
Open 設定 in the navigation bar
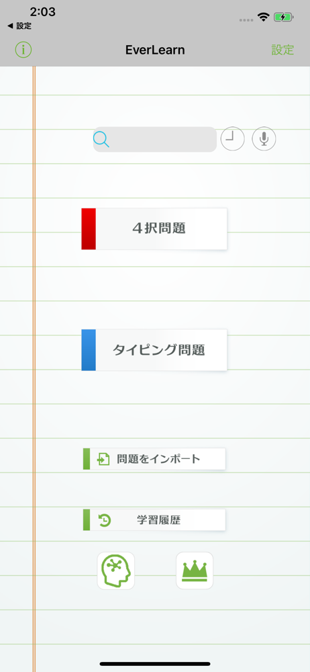point(282,50)
